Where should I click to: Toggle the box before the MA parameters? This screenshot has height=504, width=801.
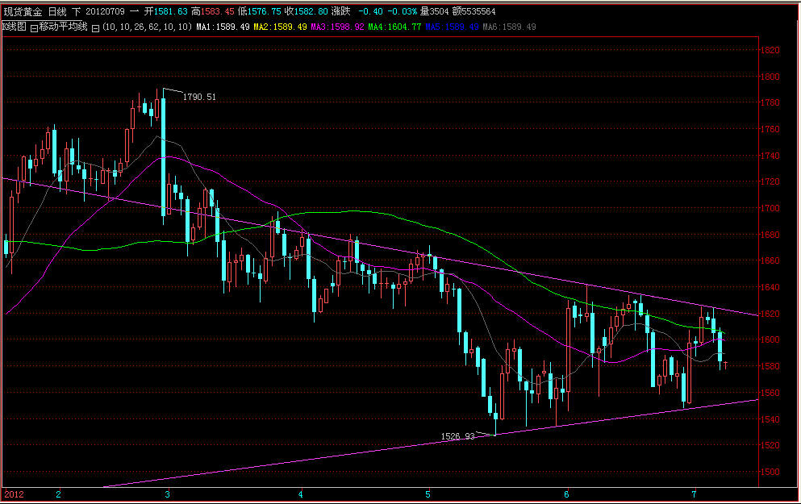(x=95, y=28)
